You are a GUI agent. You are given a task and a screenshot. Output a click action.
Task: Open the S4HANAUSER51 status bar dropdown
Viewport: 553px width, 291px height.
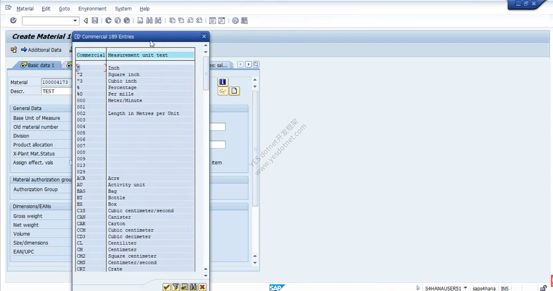coord(465,288)
